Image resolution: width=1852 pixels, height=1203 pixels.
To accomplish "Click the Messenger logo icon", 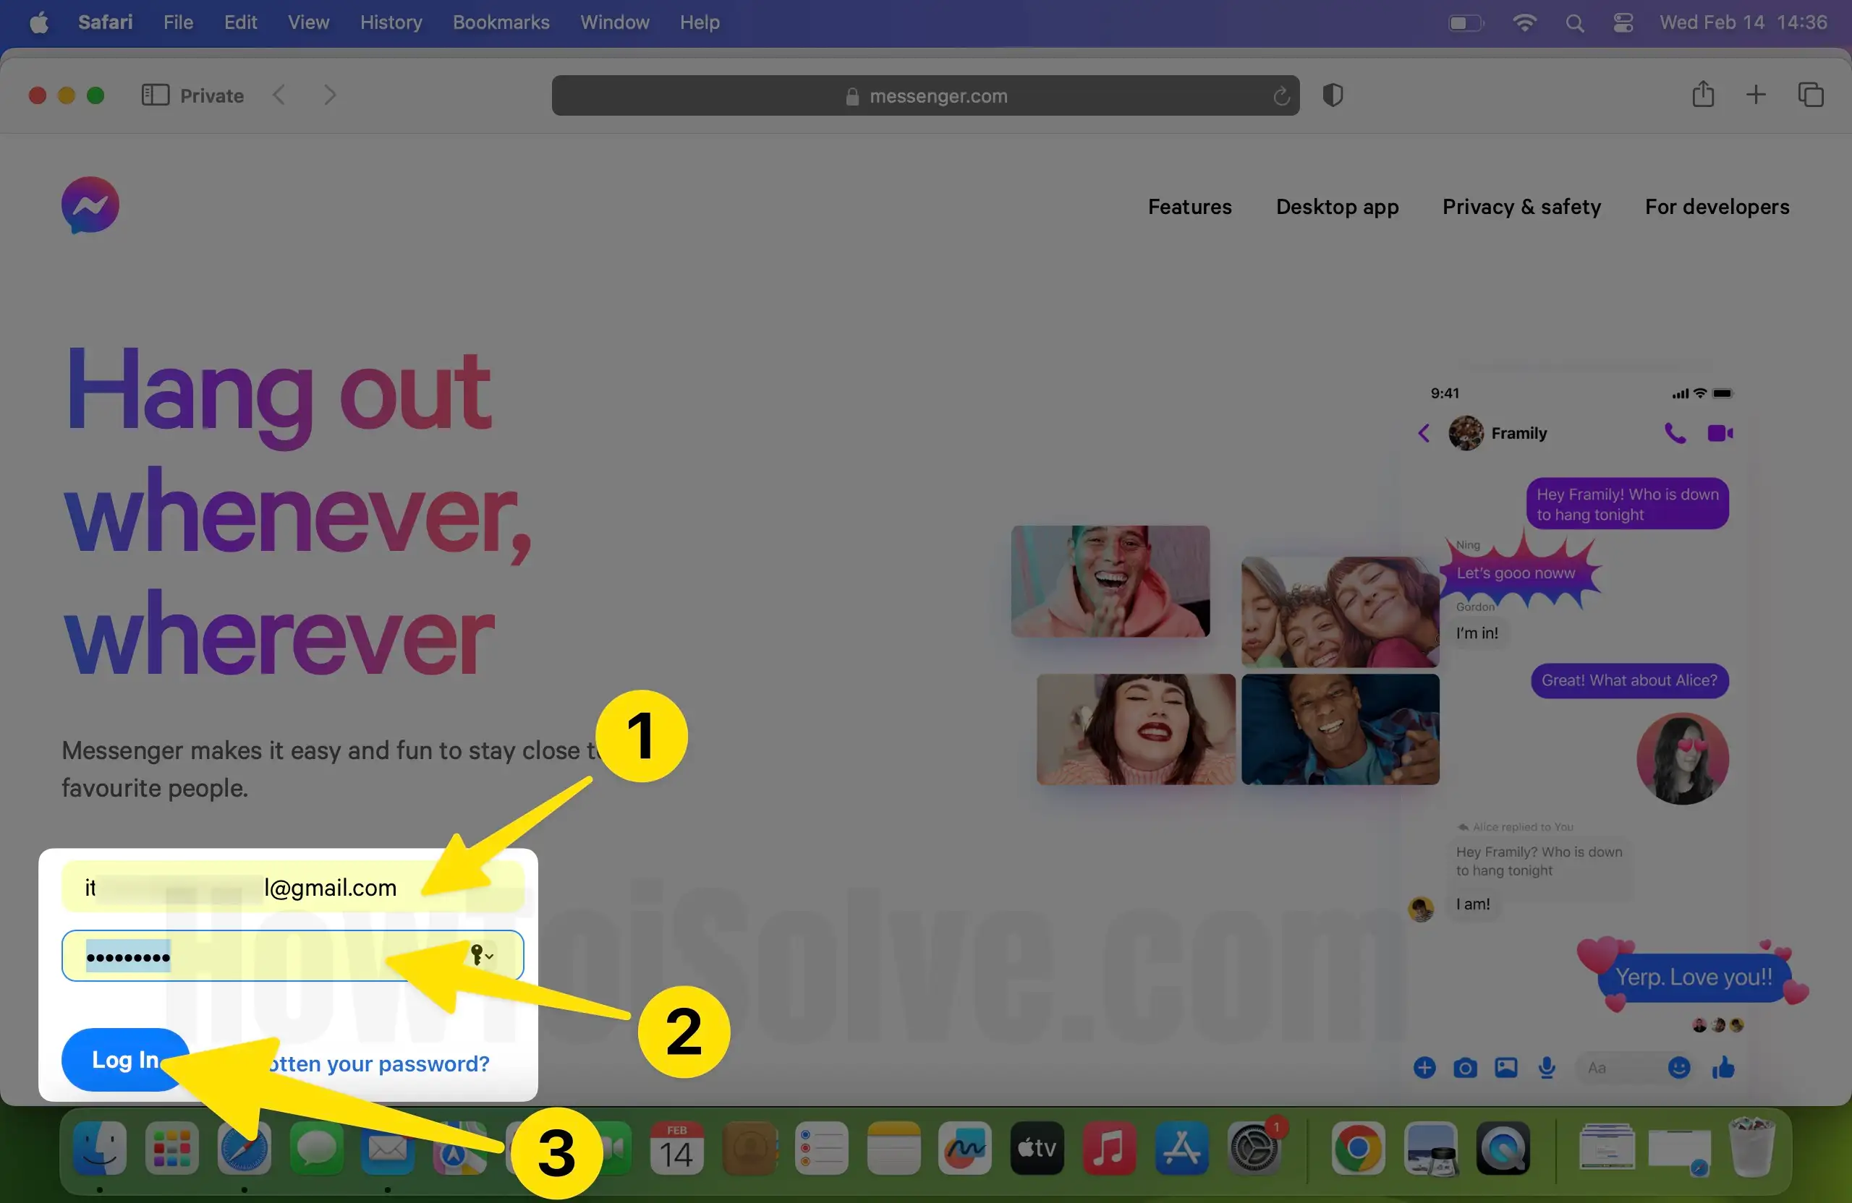I will coord(90,205).
